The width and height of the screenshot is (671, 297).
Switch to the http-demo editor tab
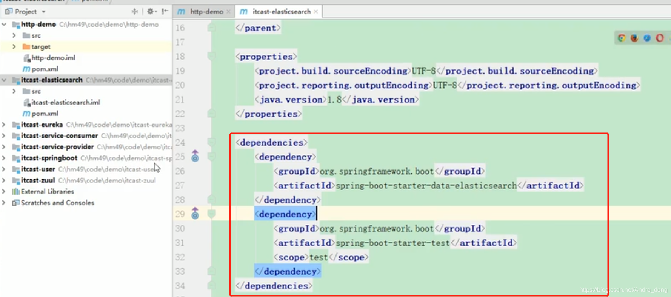coord(206,12)
